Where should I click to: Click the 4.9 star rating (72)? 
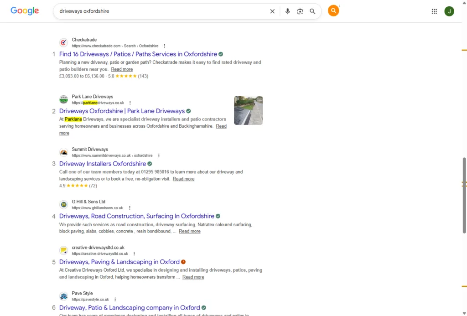[x=78, y=186]
